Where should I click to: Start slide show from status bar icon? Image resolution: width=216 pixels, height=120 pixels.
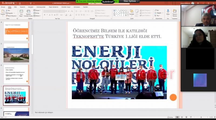(191, 117)
